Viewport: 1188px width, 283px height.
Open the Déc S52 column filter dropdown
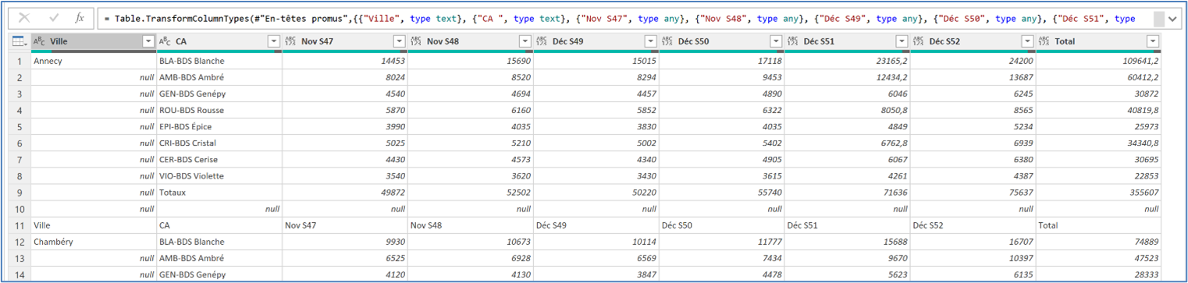click(1028, 41)
